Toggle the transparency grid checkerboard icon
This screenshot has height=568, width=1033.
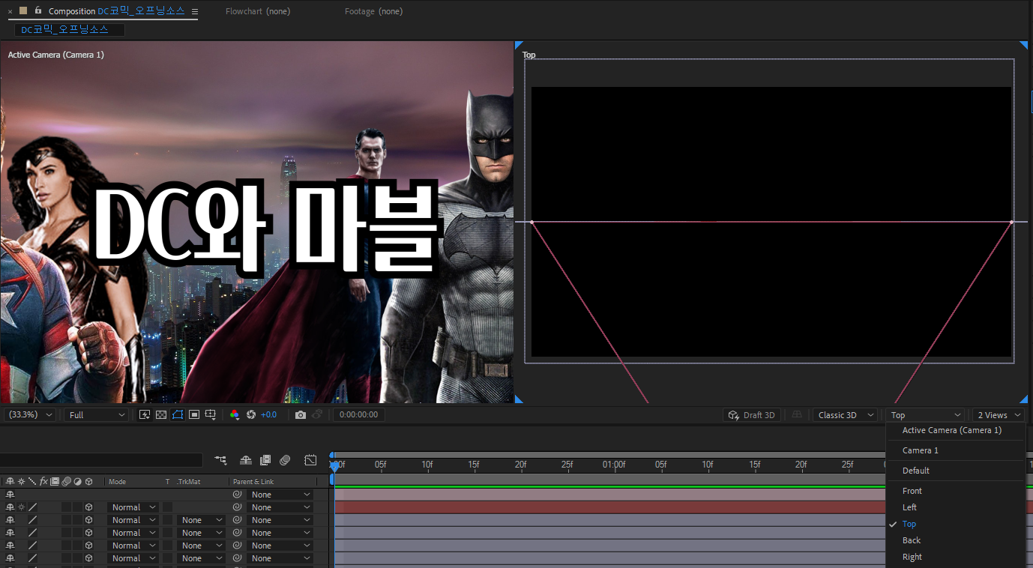(161, 414)
